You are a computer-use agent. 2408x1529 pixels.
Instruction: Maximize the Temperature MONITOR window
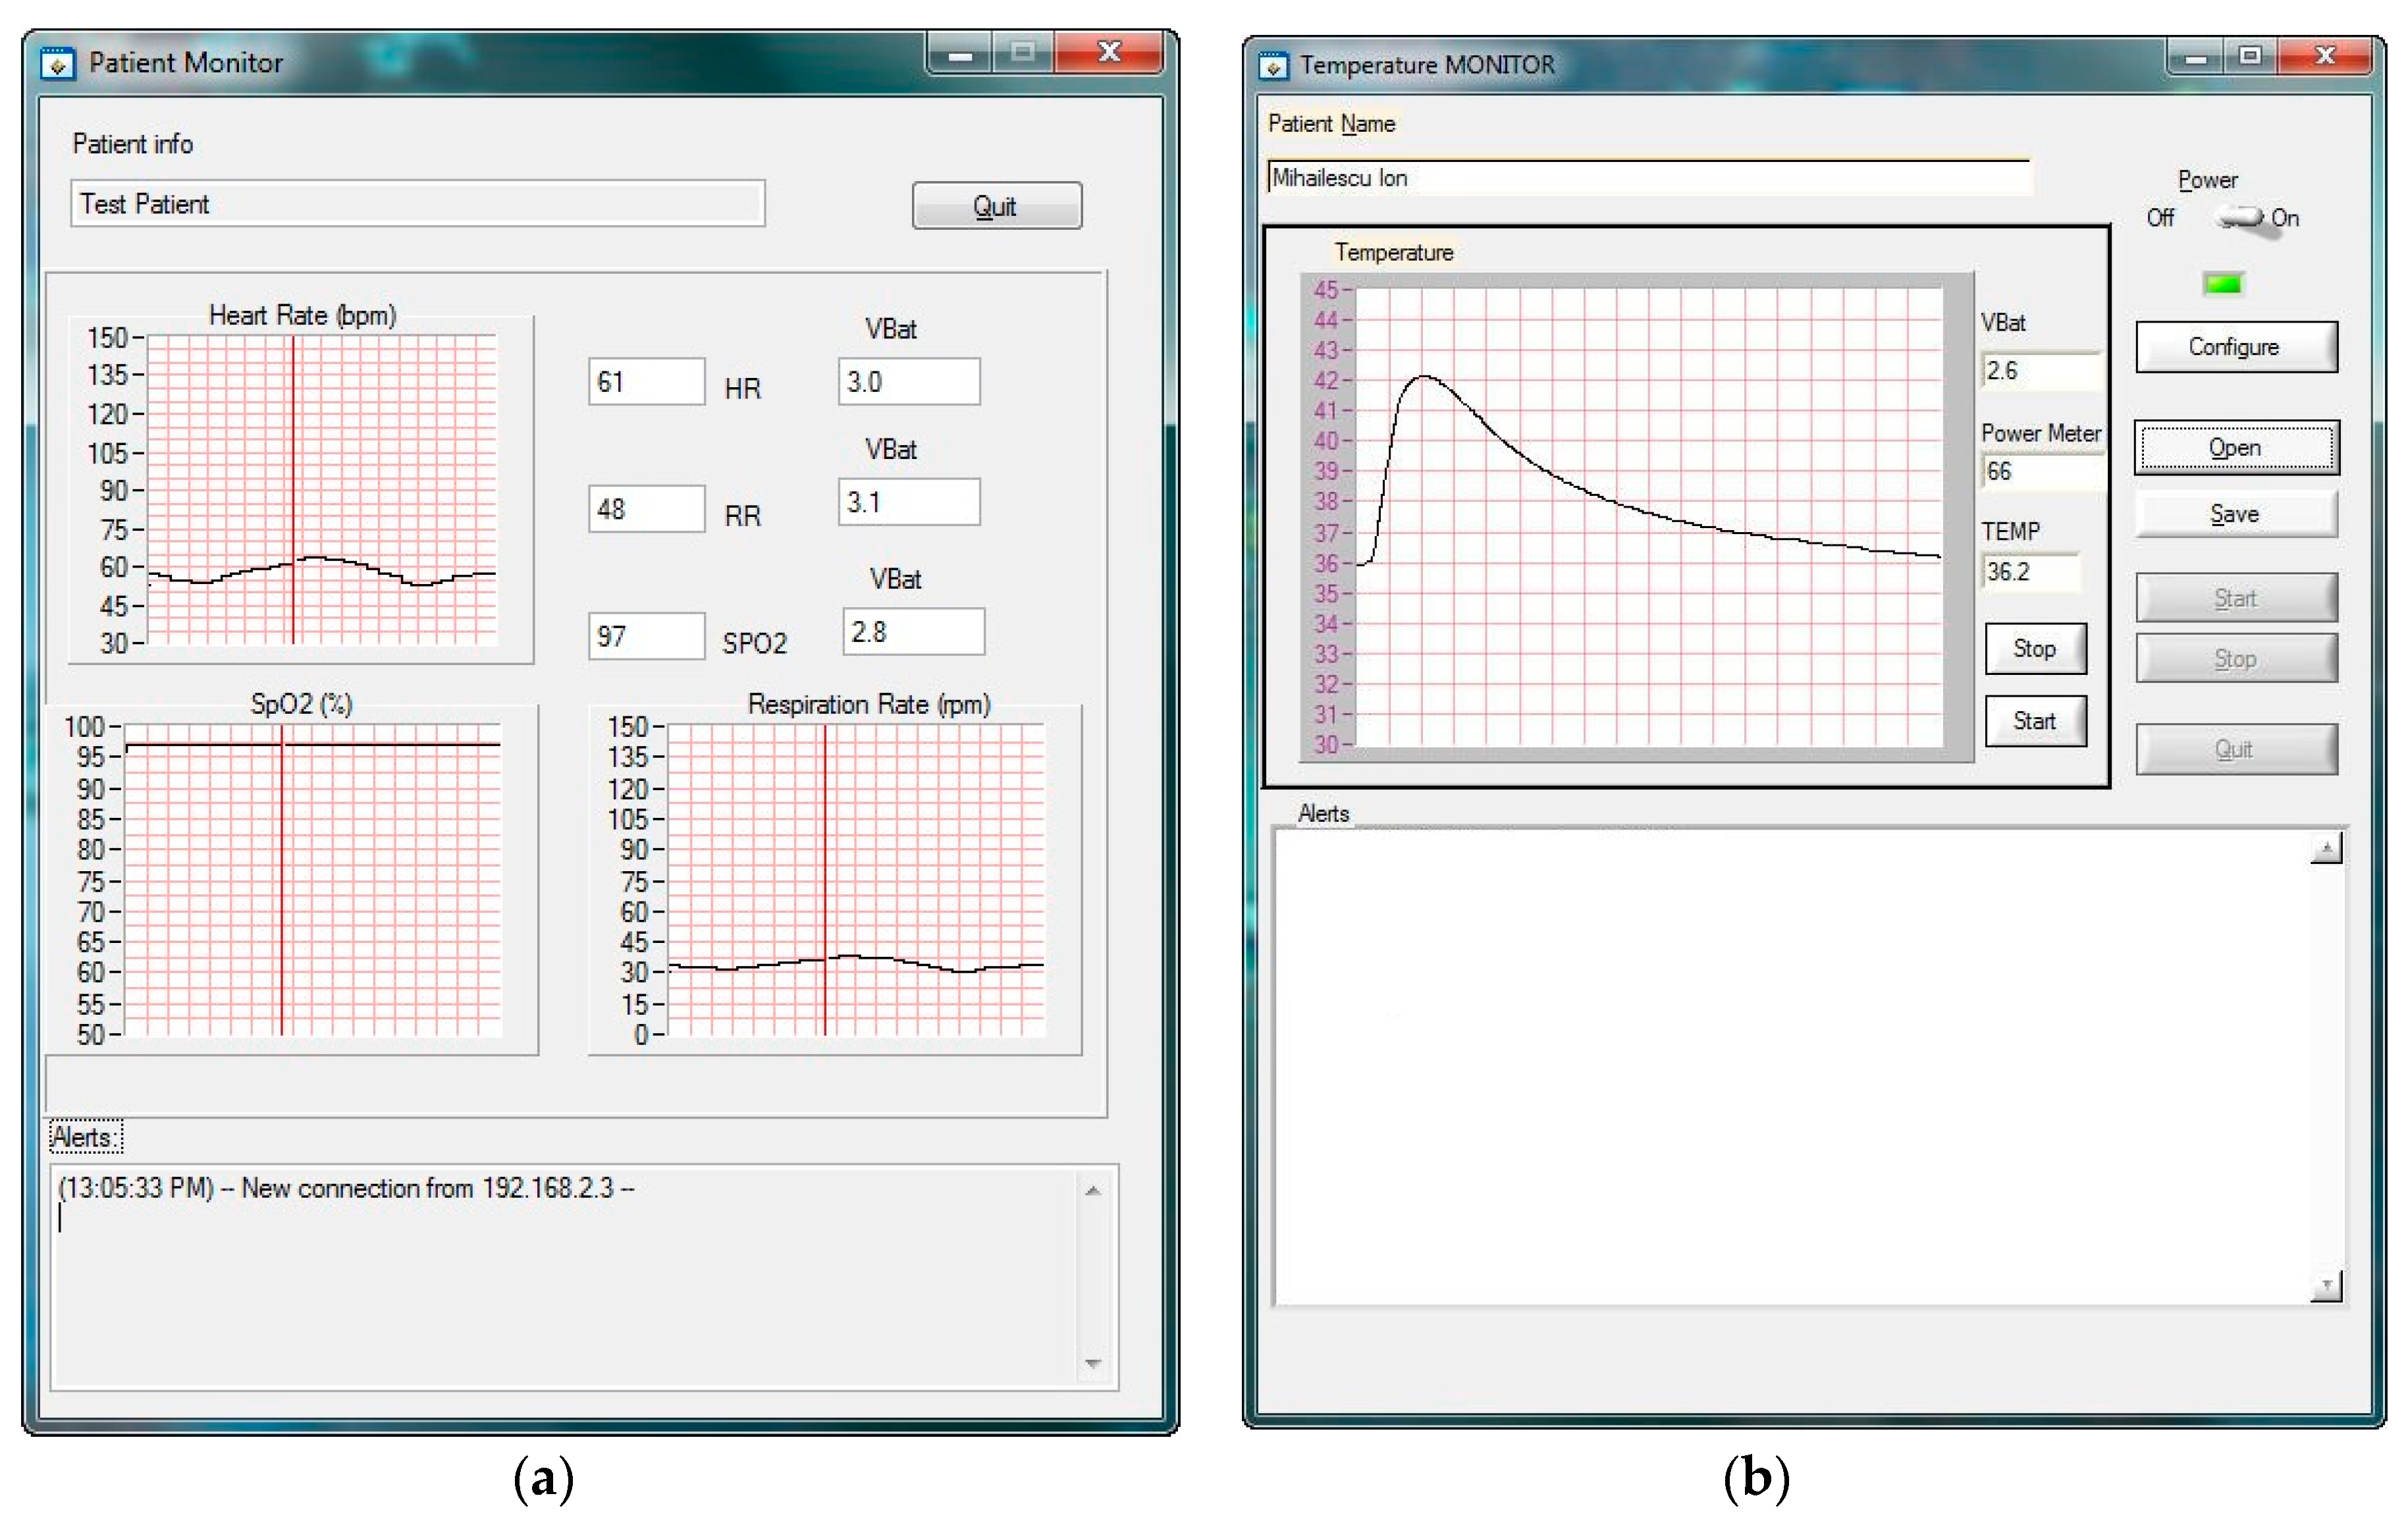pos(2250,57)
